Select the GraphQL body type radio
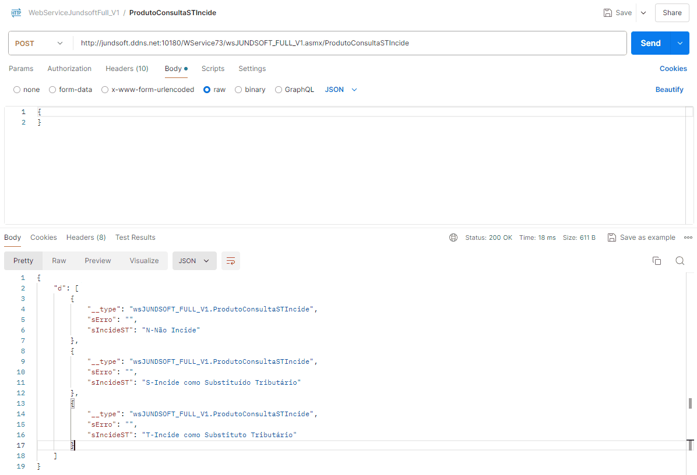This screenshot has width=697, height=475. click(x=279, y=90)
